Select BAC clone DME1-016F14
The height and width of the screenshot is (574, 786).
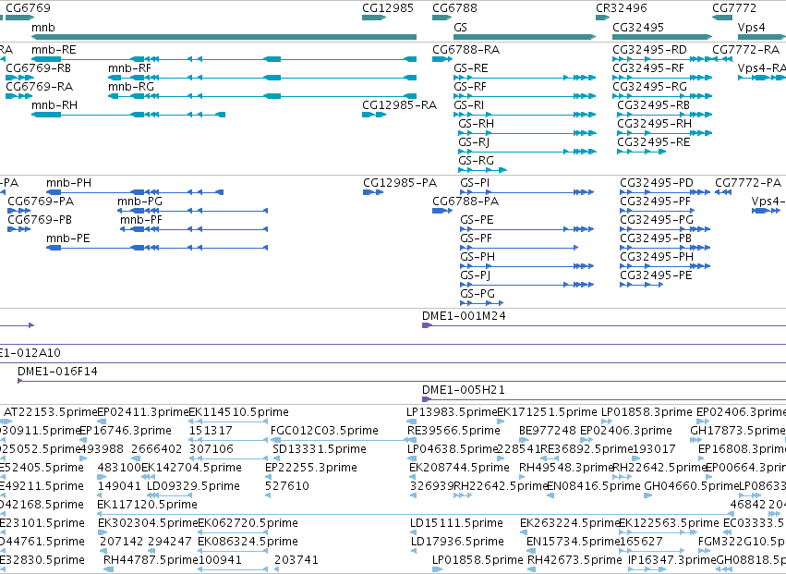click(402, 381)
